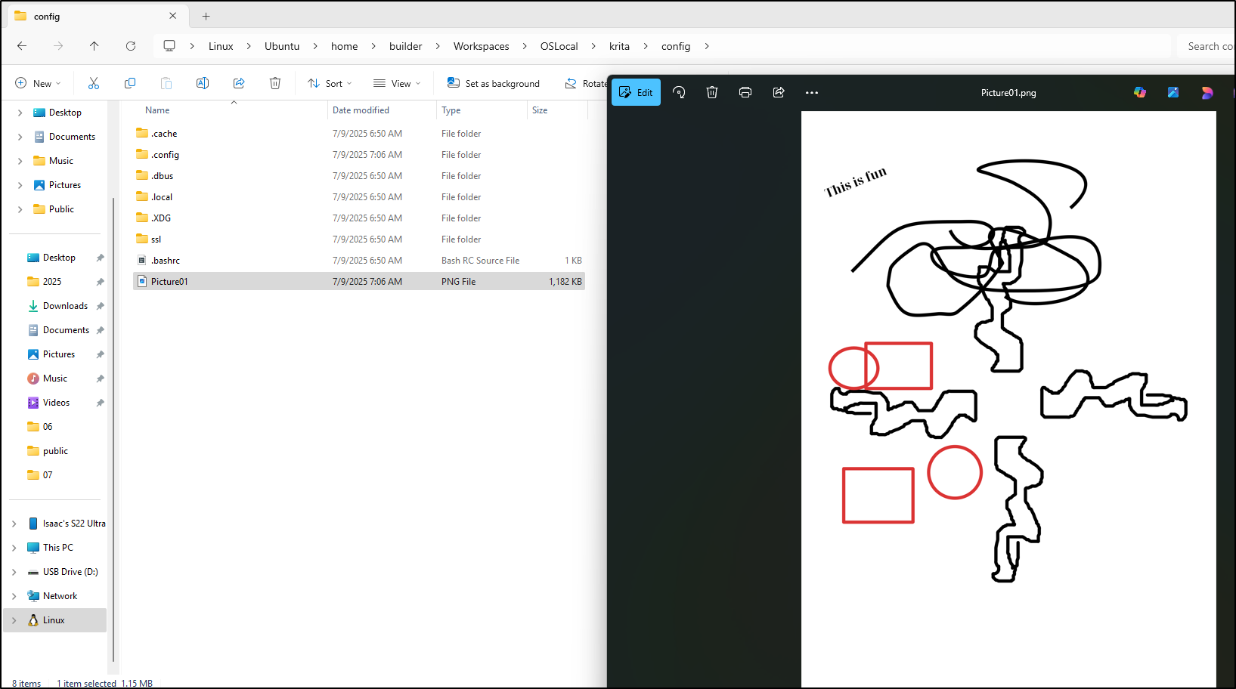This screenshot has width=1236, height=689.
Task: Print the image from Photos viewer
Action: (745, 92)
